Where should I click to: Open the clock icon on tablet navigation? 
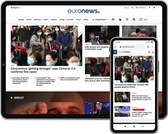(127, 19)
